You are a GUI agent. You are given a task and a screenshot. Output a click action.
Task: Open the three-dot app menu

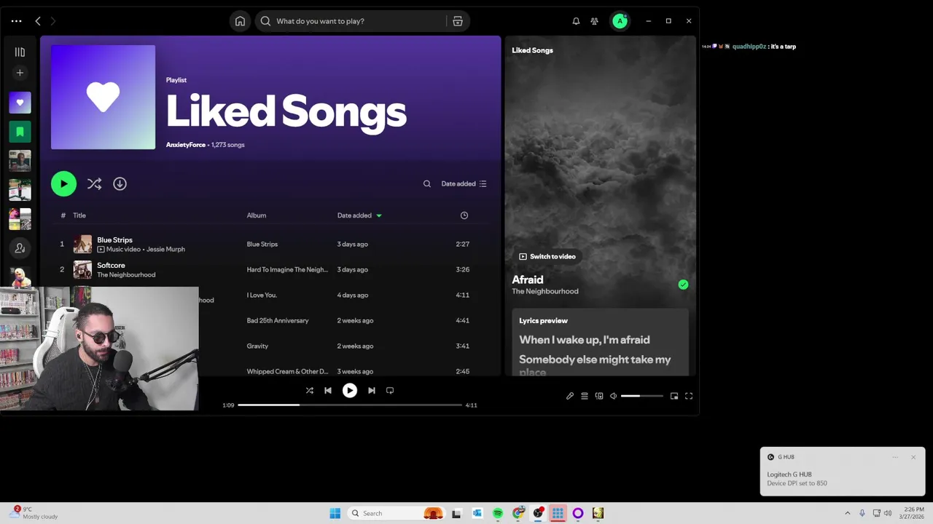(x=16, y=21)
